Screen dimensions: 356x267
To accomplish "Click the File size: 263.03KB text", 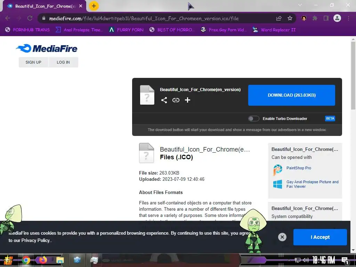I will (159, 173).
